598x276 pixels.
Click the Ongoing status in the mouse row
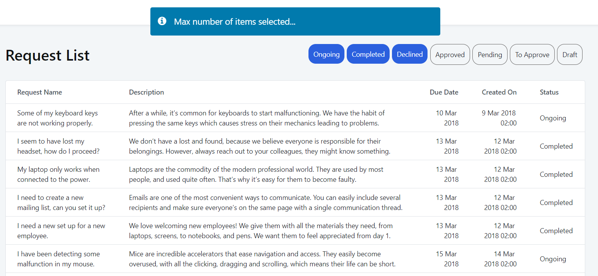pyautogui.click(x=553, y=259)
